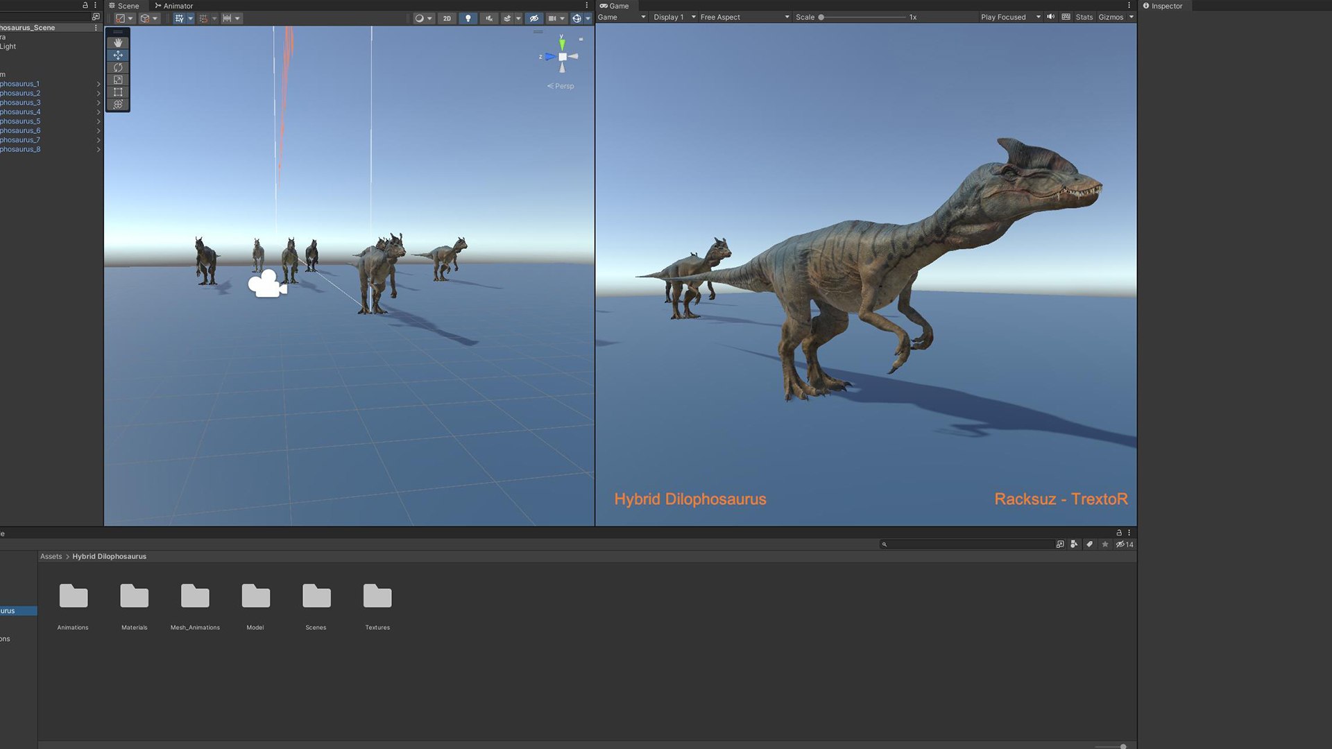The height and width of the screenshot is (749, 1332).
Task: Open search in new window icon
Action: [1060, 544]
